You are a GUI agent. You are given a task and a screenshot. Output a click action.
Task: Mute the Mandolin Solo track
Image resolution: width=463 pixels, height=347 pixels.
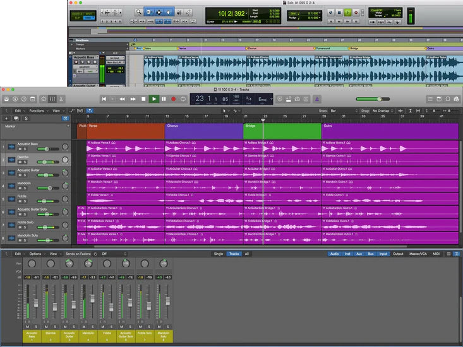[20, 241]
